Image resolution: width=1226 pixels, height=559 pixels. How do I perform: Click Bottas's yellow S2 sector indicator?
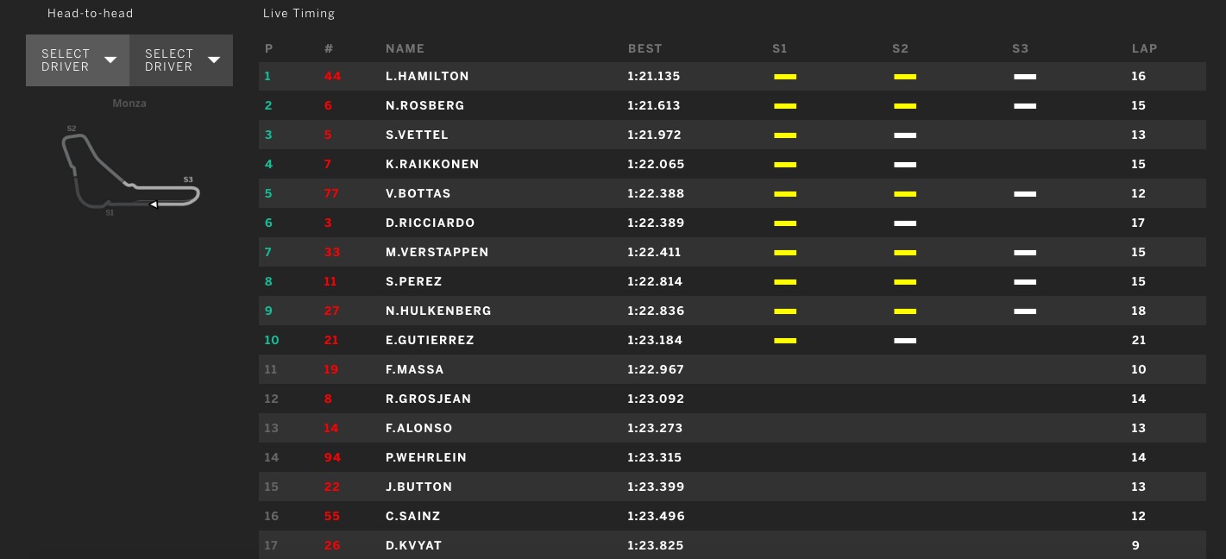click(x=905, y=194)
